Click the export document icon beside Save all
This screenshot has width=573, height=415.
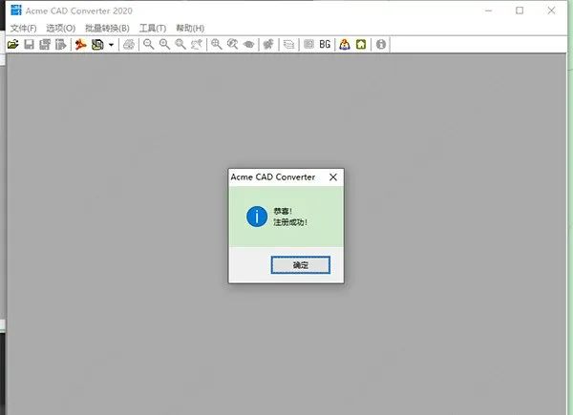61,45
